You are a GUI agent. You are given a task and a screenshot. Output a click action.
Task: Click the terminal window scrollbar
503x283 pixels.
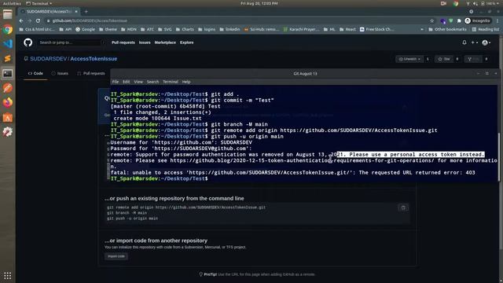pyautogui.click(x=499, y=157)
